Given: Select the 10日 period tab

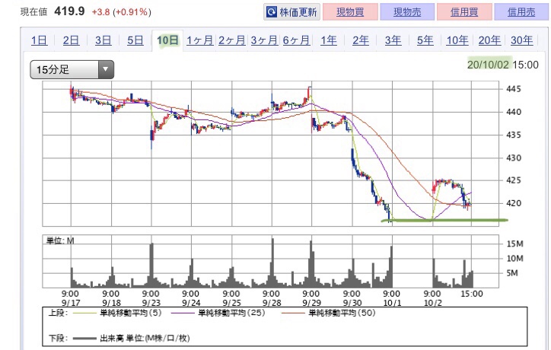Looking at the screenshot, I should click(167, 40).
